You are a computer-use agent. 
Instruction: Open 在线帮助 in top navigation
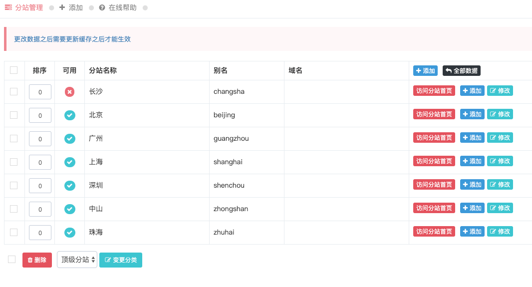click(x=118, y=7)
